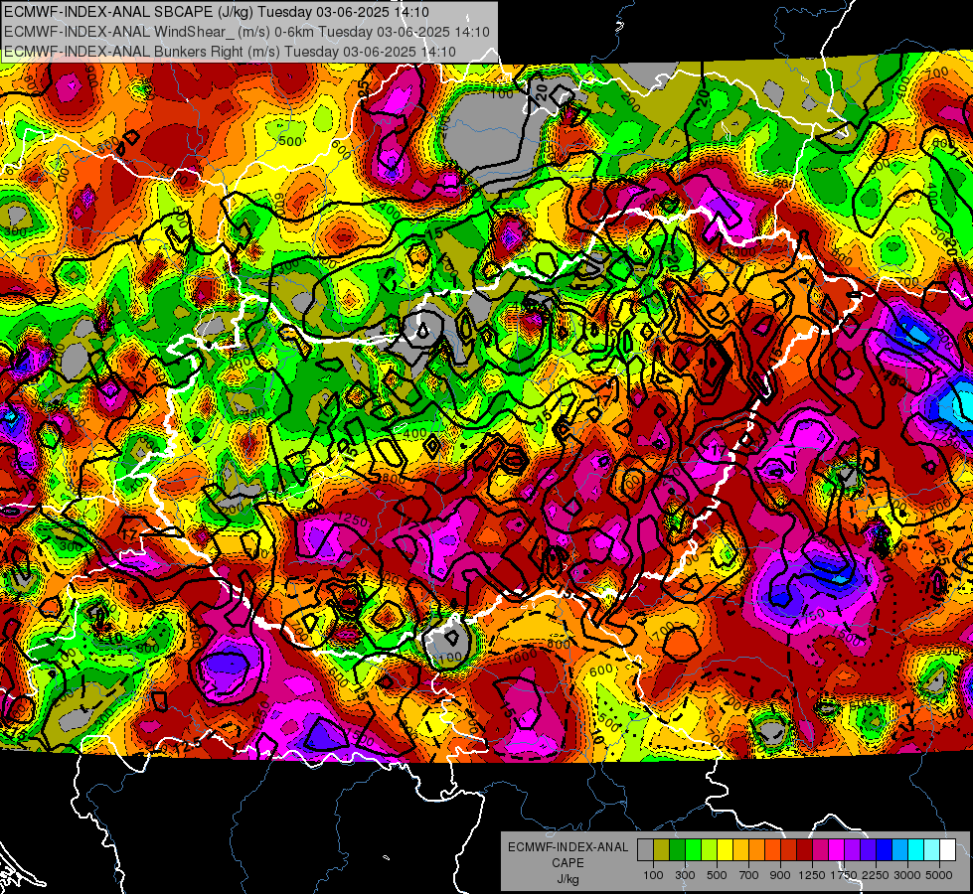The width and height of the screenshot is (973, 894).
Task: Click the pure yellow legend swatch
Action: click(x=726, y=850)
